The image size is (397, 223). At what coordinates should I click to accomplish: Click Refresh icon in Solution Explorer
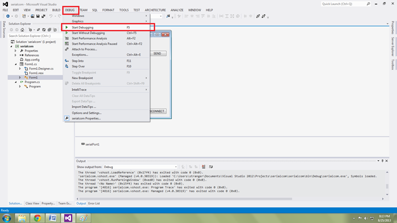[x=44, y=30]
